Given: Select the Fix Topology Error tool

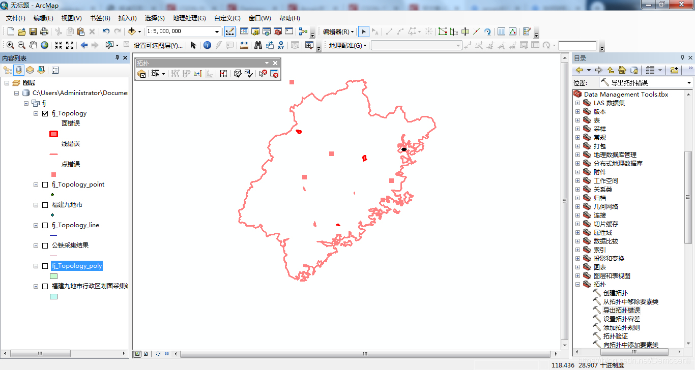Looking at the screenshot, I should pos(263,74).
